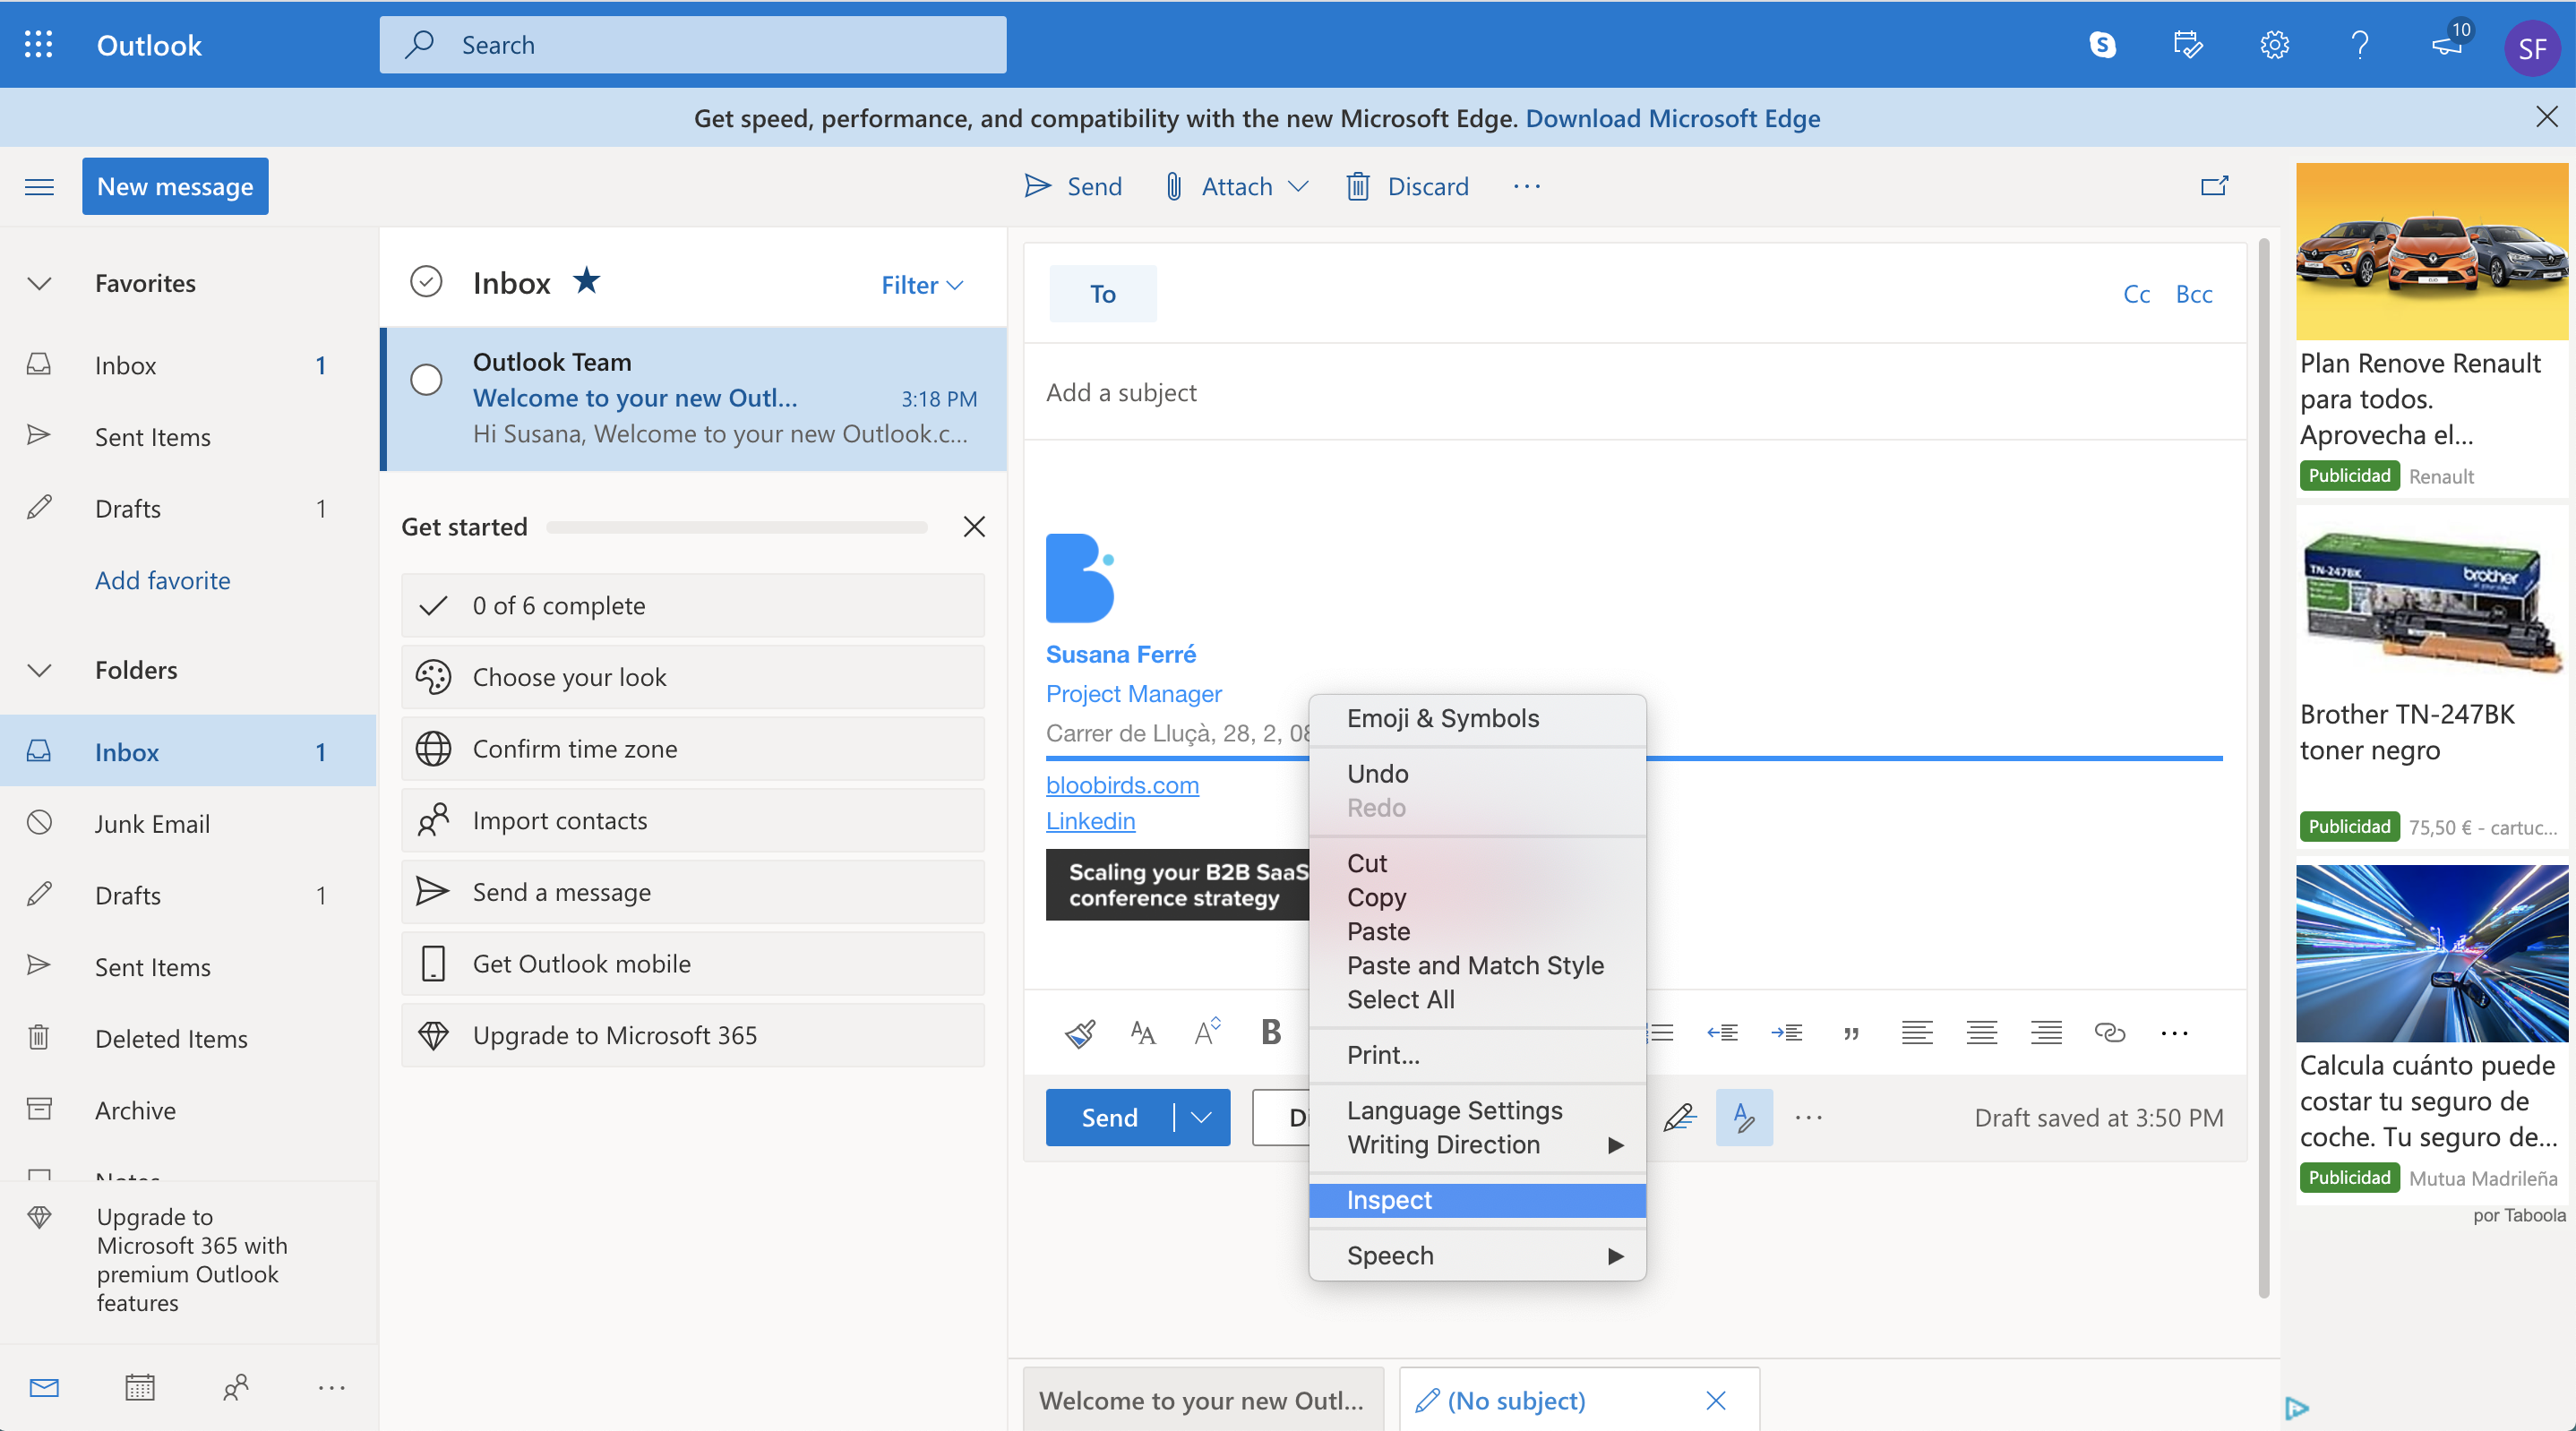Image resolution: width=2576 pixels, height=1431 pixels.
Task: Click Discard in top toolbar
Action: click(1408, 186)
